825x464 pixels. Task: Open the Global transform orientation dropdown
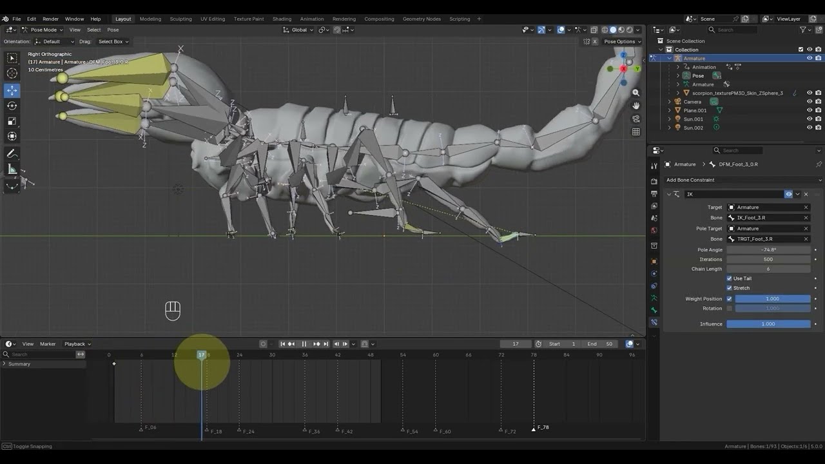(x=299, y=30)
